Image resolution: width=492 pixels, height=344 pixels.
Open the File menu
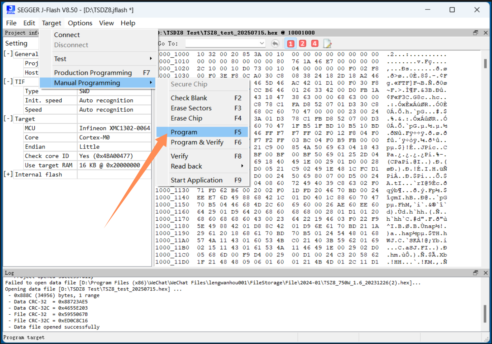[x=11, y=23]
